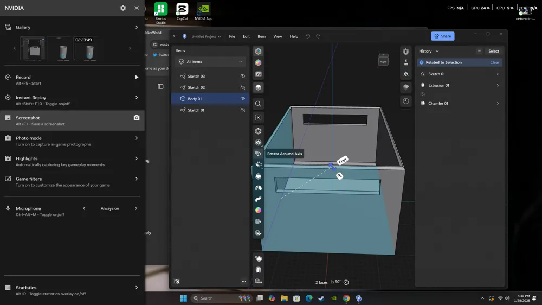
Task: Select the thread tool icon in lower toolbar
Action: coord(258,270)
